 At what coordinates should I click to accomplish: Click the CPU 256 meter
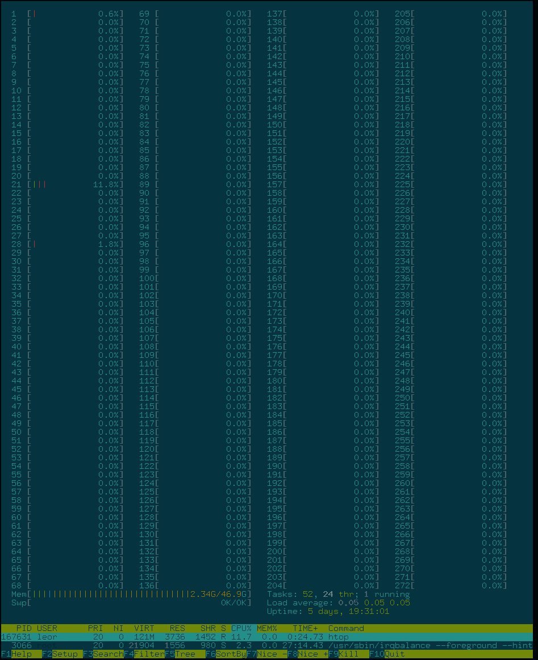(451, 449)
